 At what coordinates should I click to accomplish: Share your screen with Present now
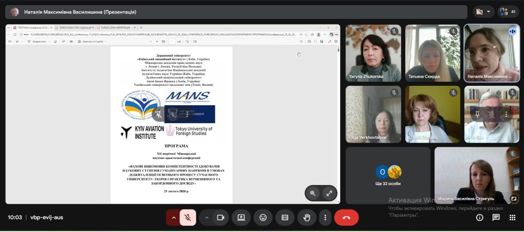[x=242, y=218]
